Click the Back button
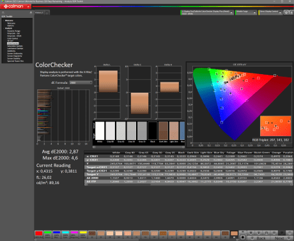 point(259,238)
